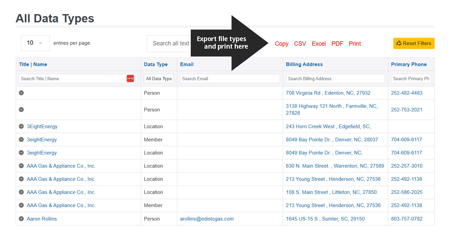Collapse the 3EightEnergy Location row minus icon
The image size is (456, 233).
[21, 126]
